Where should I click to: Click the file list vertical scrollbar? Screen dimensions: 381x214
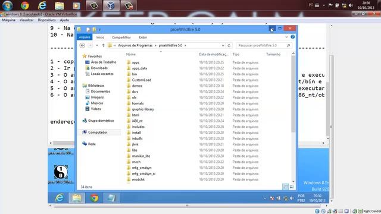(x=293, y=94)
